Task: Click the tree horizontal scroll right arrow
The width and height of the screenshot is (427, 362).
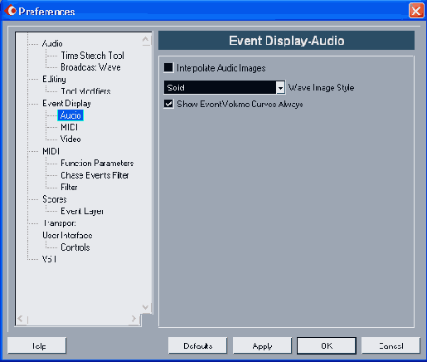Action: 133,319
